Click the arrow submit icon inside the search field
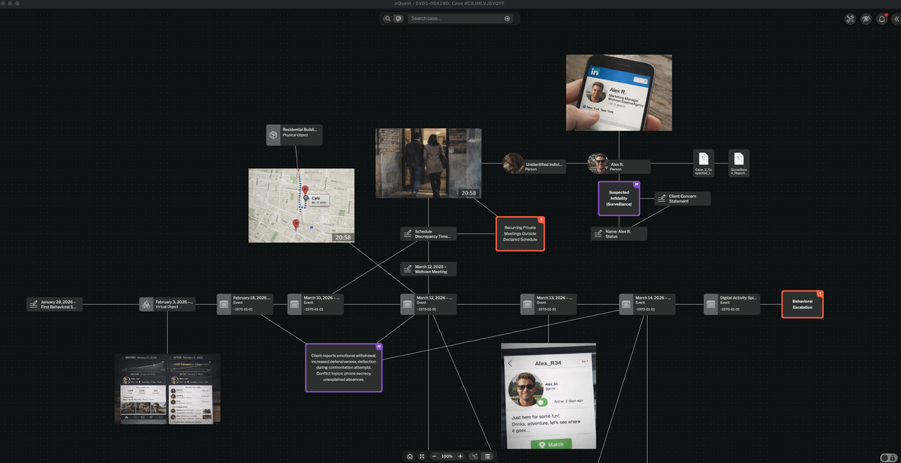The width and height of the screenshot is (901, 463). pos(508,18)
